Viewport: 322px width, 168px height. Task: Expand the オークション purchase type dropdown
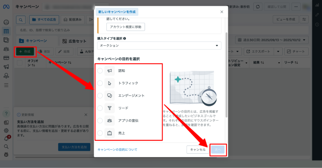(159, 46)
